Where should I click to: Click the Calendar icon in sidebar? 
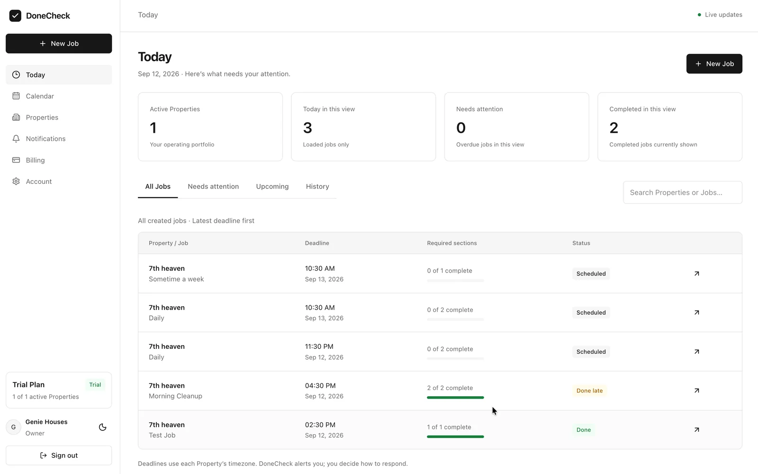(16, 96)
